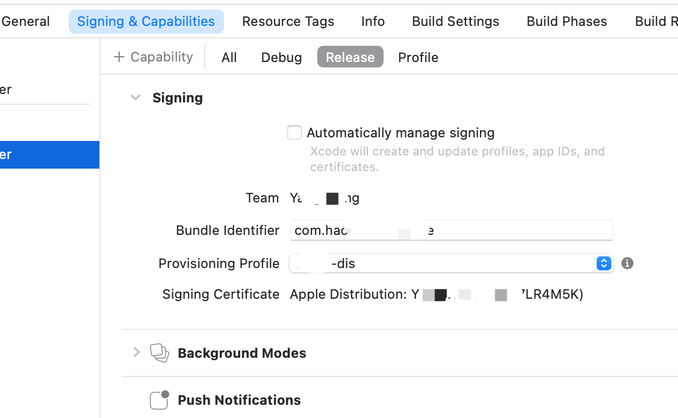Screen dimensions: 678x418
Task: Click the plus Capability button
Action: 153,57
